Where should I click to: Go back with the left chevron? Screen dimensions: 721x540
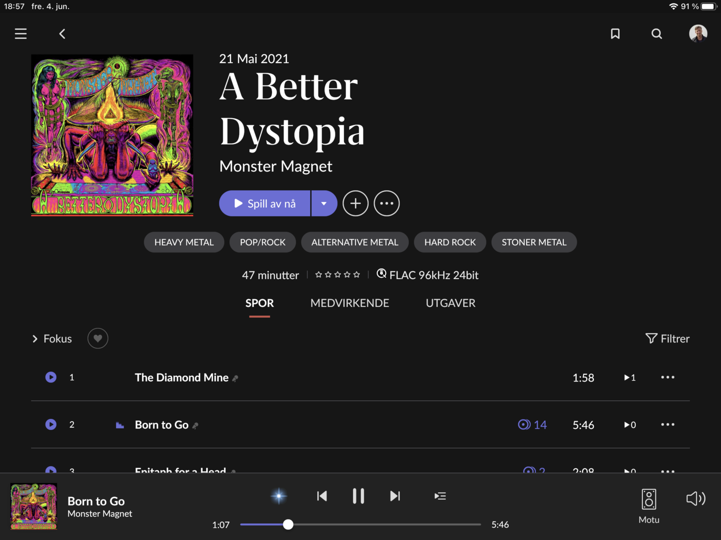[x=62, y=33]
